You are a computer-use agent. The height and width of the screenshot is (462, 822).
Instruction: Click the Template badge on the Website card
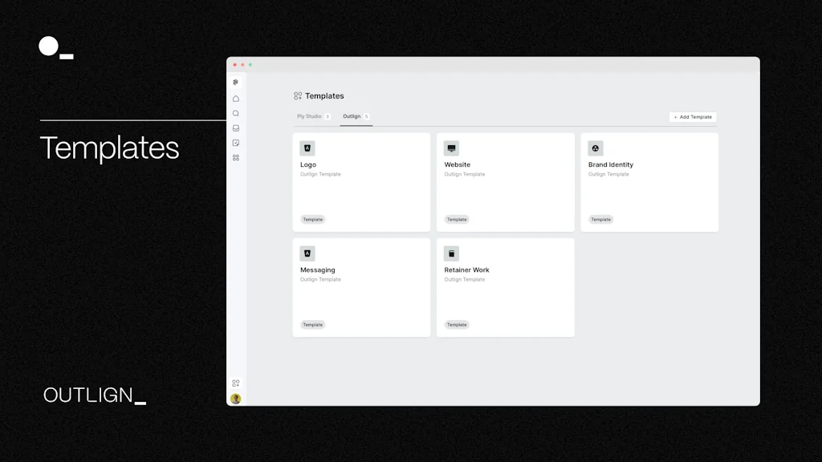(456, 219)
